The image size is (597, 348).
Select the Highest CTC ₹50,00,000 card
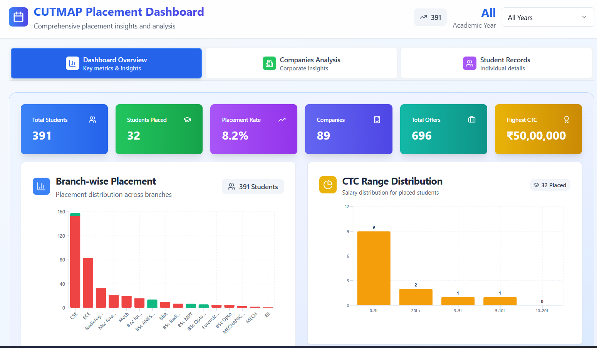(x=538, y=129)
